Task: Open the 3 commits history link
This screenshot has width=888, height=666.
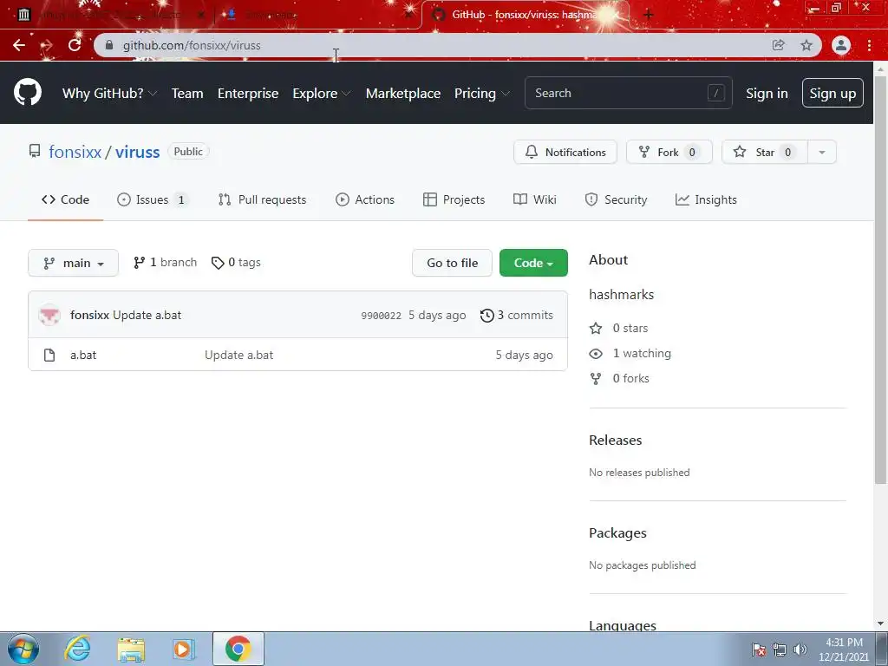Action: (517, 315)
